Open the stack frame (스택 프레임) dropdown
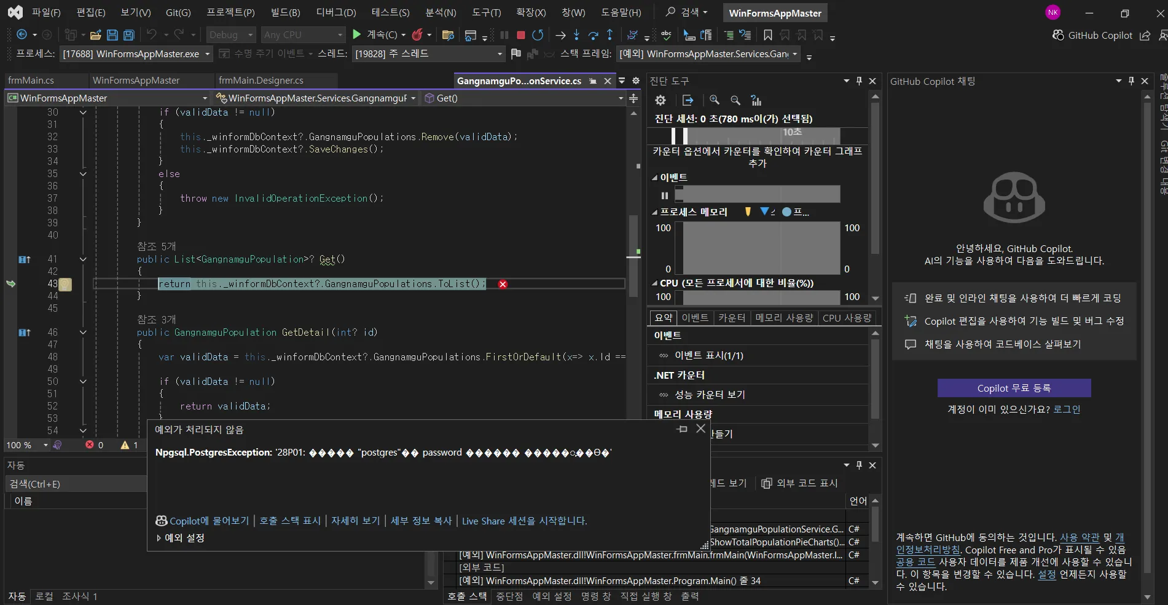The height and width of the screenshot is (605, 1168). pos(708,53)
